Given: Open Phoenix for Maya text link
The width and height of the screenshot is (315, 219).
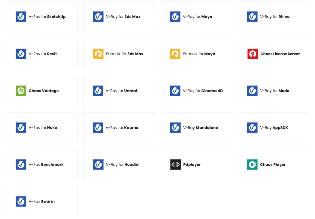Looking at the screenshot, I should pyautogui.click(x=199, y=54).
